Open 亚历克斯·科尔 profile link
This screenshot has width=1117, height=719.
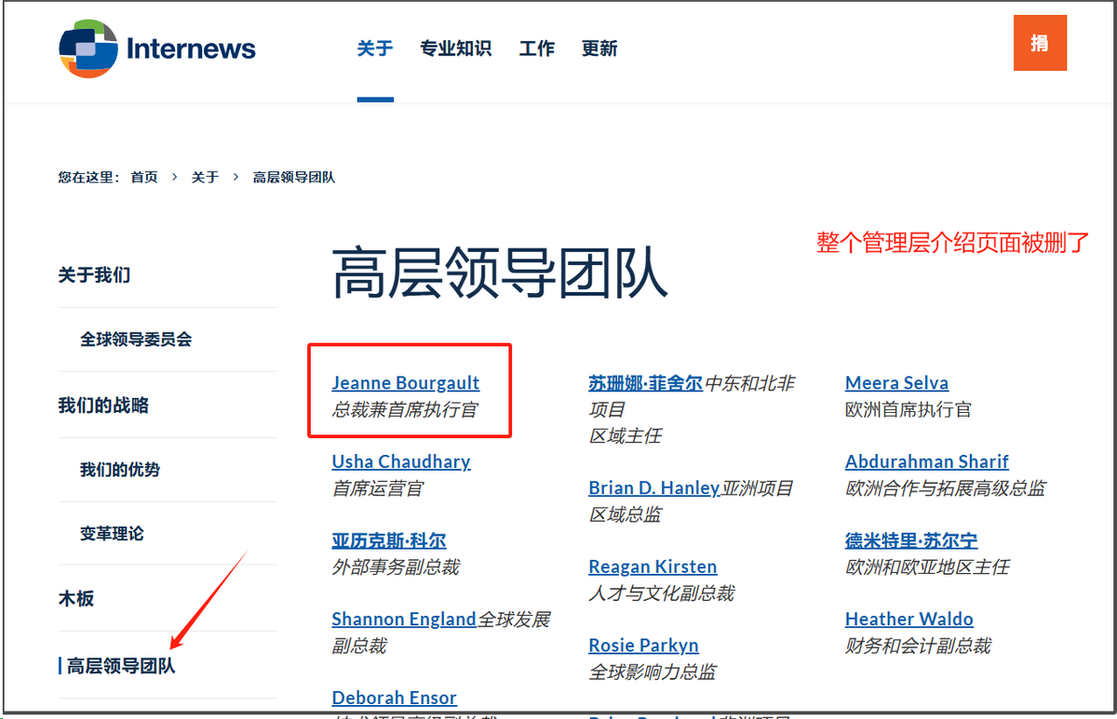pos(389,540)
